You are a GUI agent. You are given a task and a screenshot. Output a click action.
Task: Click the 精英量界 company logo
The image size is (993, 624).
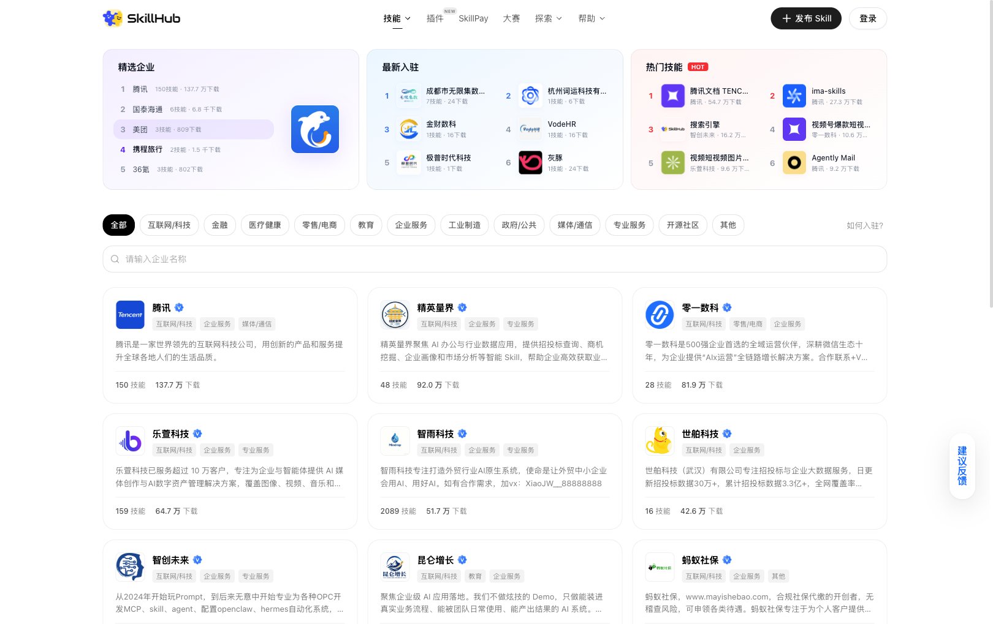[395, 315]
